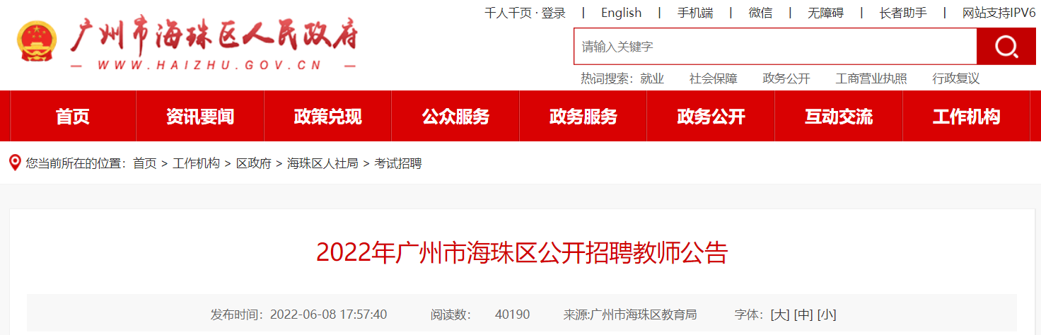Set font size to medium [中]
The image size is (1041, 335).
(x=803, y=315)
